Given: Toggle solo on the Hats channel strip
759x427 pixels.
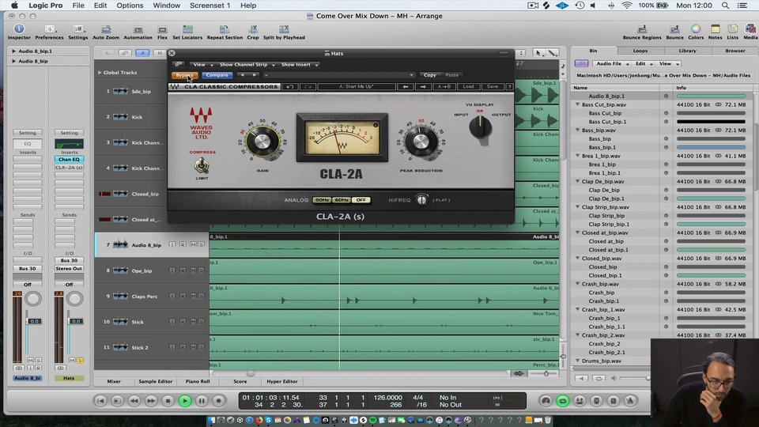Looking at the screenshot, I should pyautogui.click(x=80, y=361).
